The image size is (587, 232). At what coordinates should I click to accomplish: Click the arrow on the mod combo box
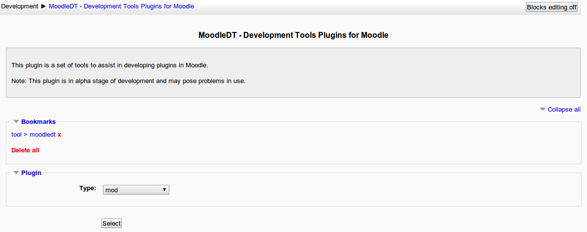coord(164,190)
